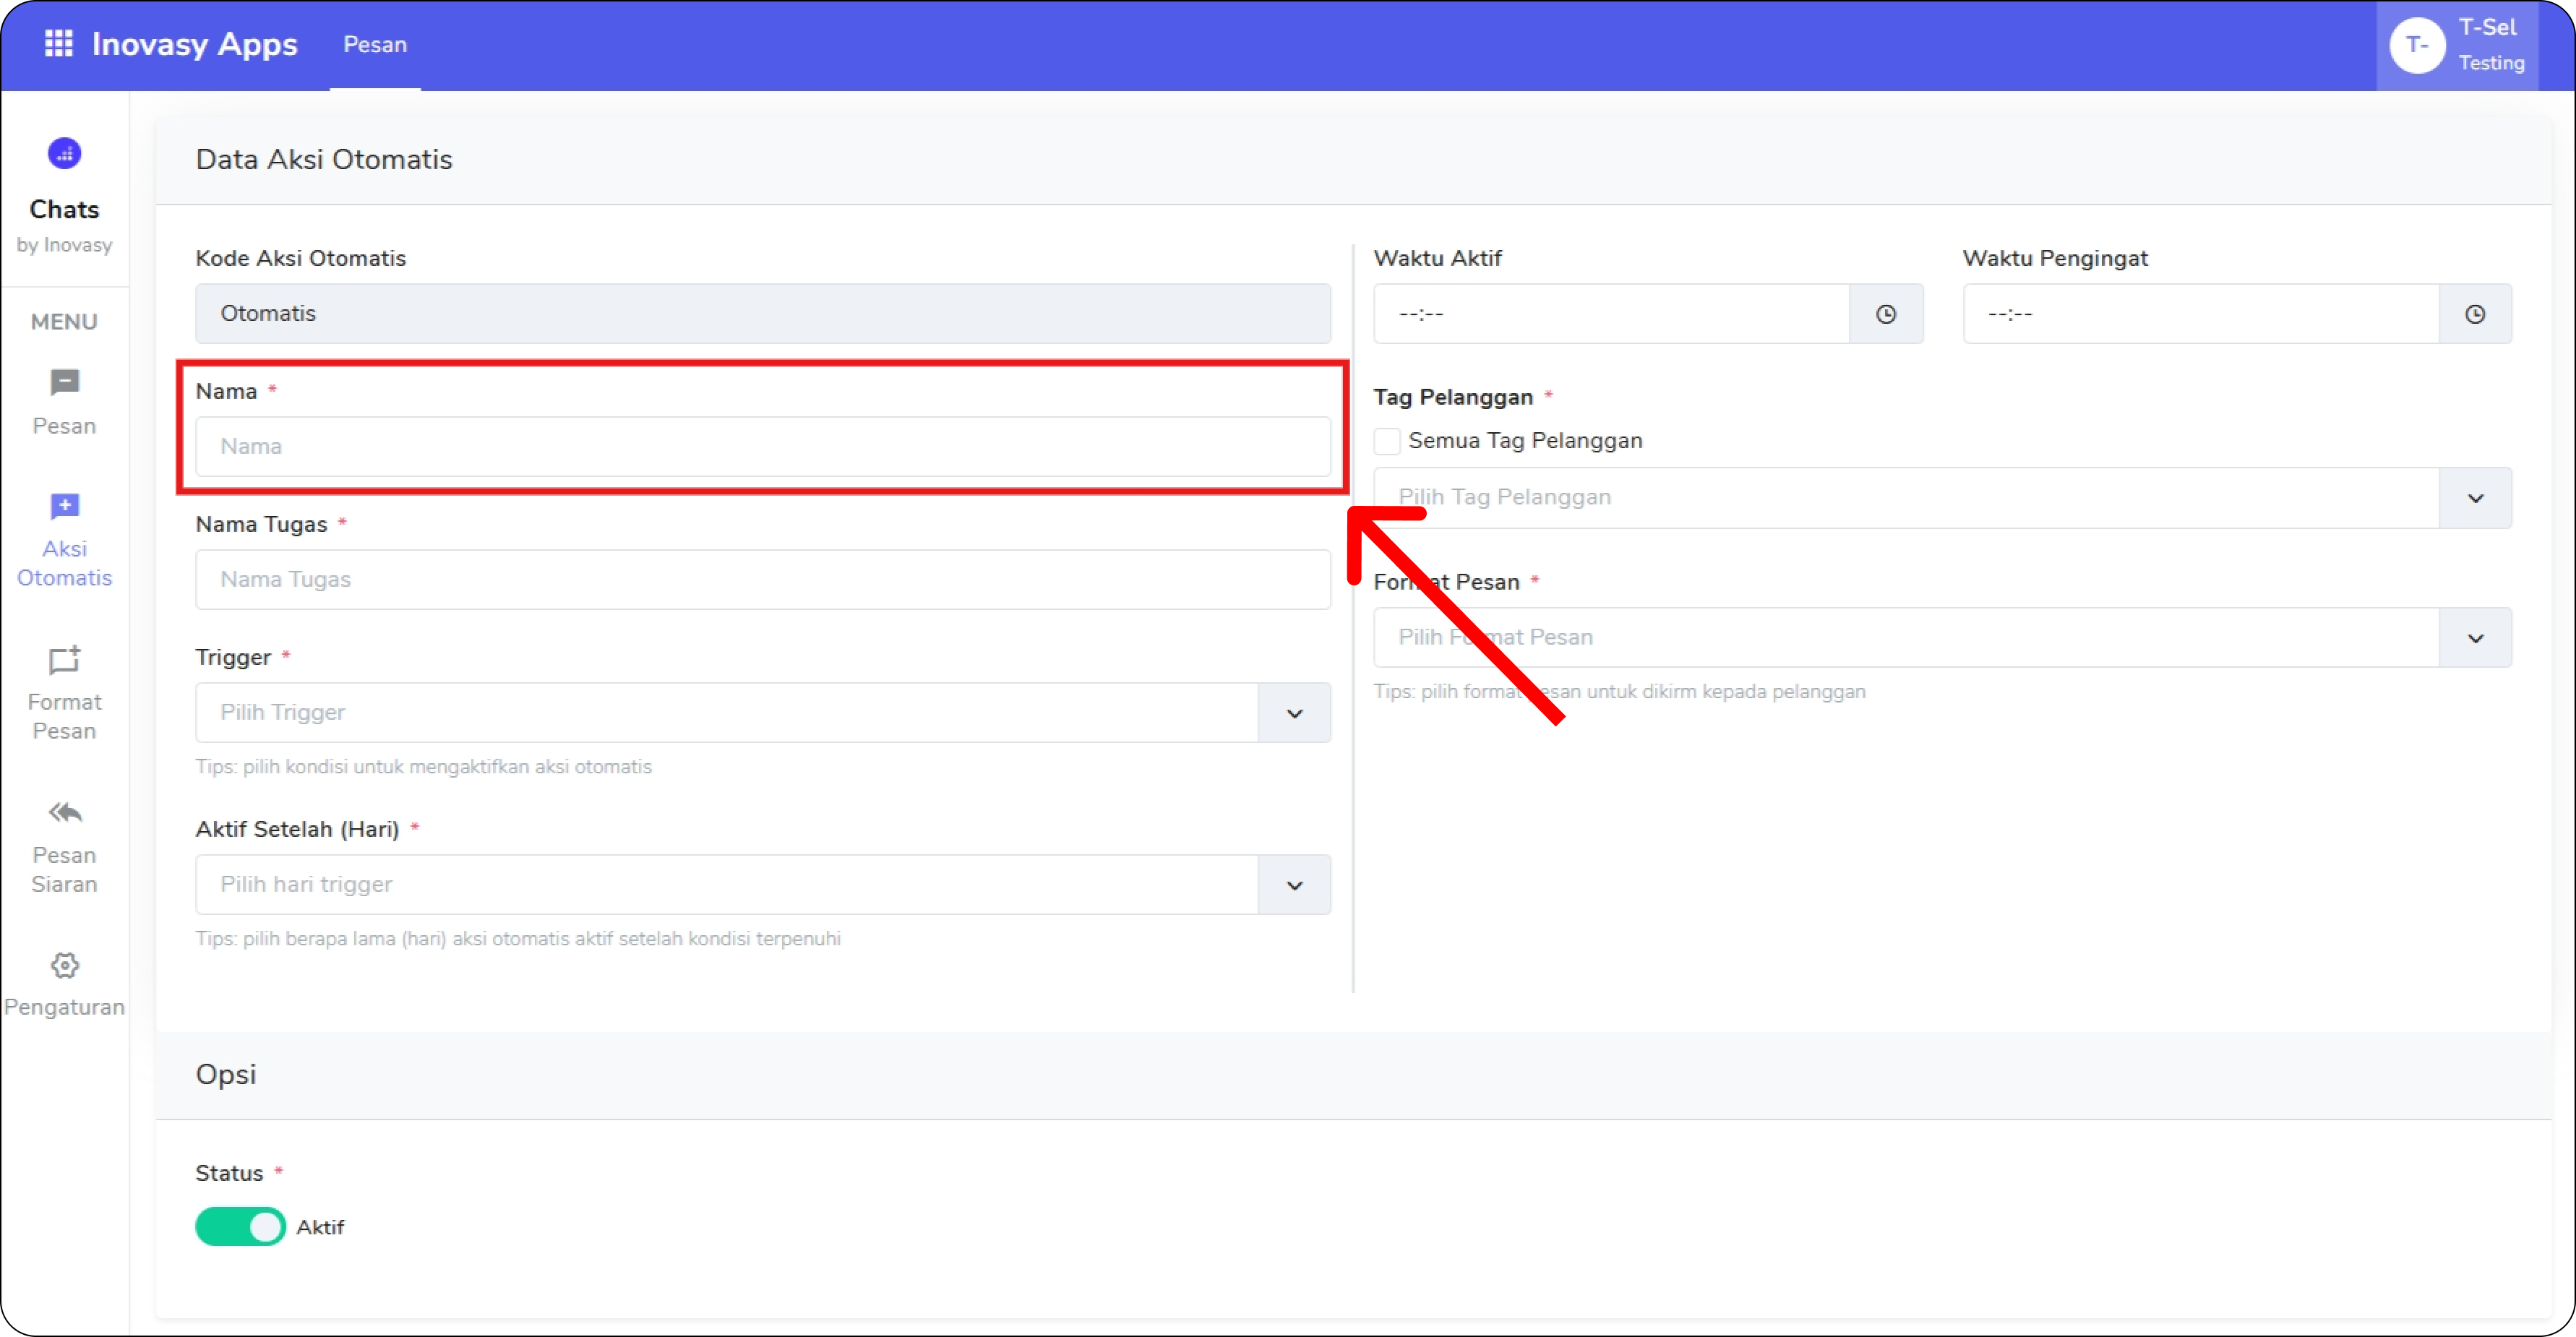The width and height of the screenshot is (2576, 1337).
Task: Click the Waktu Pengingat clock icon
Action: pyautogui.click(x=2474, y=314)
